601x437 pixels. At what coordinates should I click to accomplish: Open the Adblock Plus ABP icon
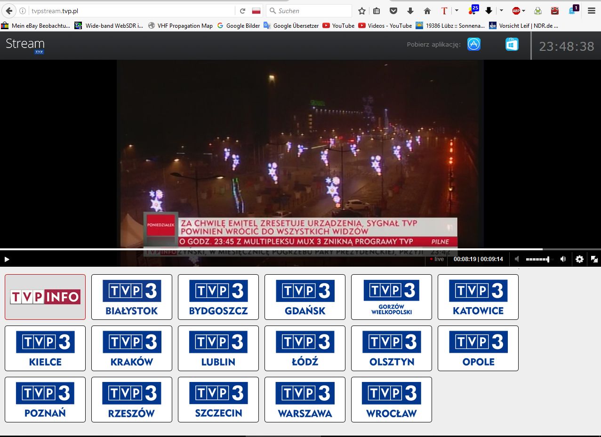pos(516,11)
